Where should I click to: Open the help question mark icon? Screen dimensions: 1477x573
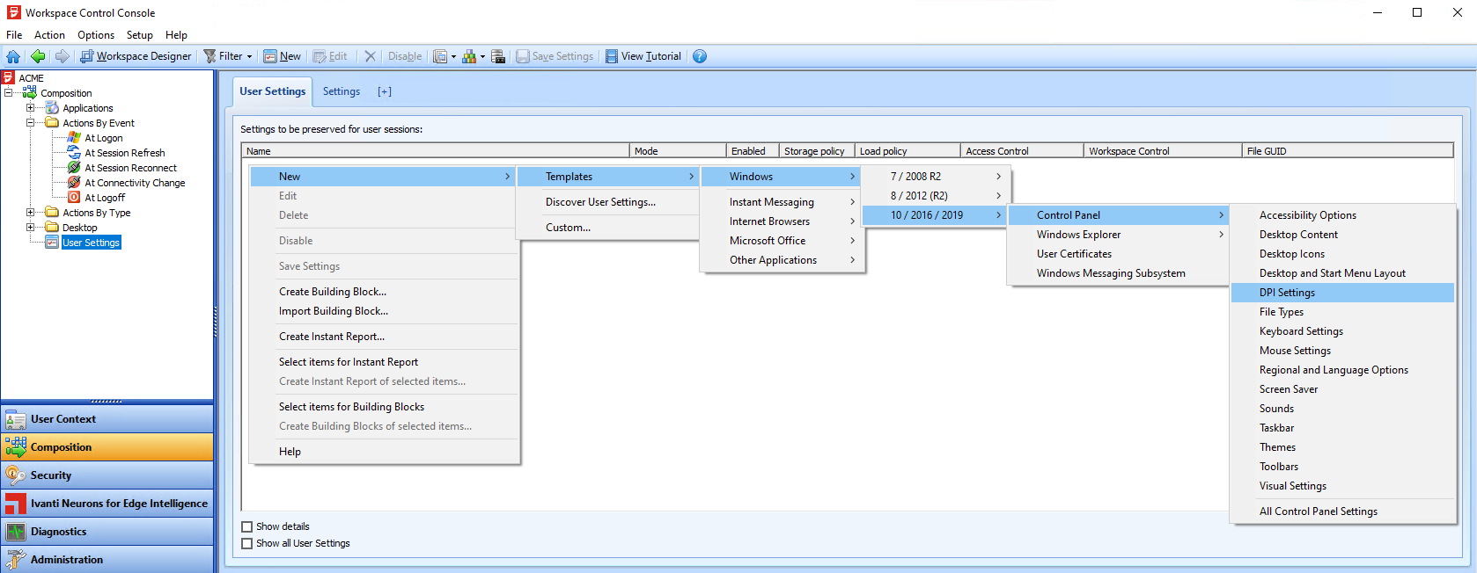700,56
